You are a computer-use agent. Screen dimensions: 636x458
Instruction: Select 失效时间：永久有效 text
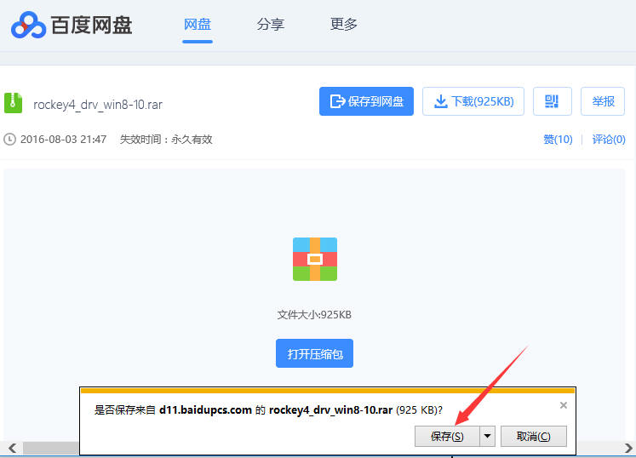166,140
